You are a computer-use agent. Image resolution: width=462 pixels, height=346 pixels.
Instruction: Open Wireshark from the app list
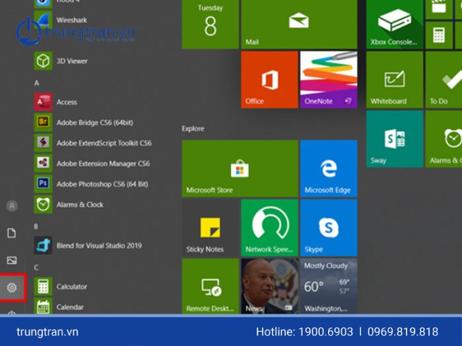[x=71, y=20]
